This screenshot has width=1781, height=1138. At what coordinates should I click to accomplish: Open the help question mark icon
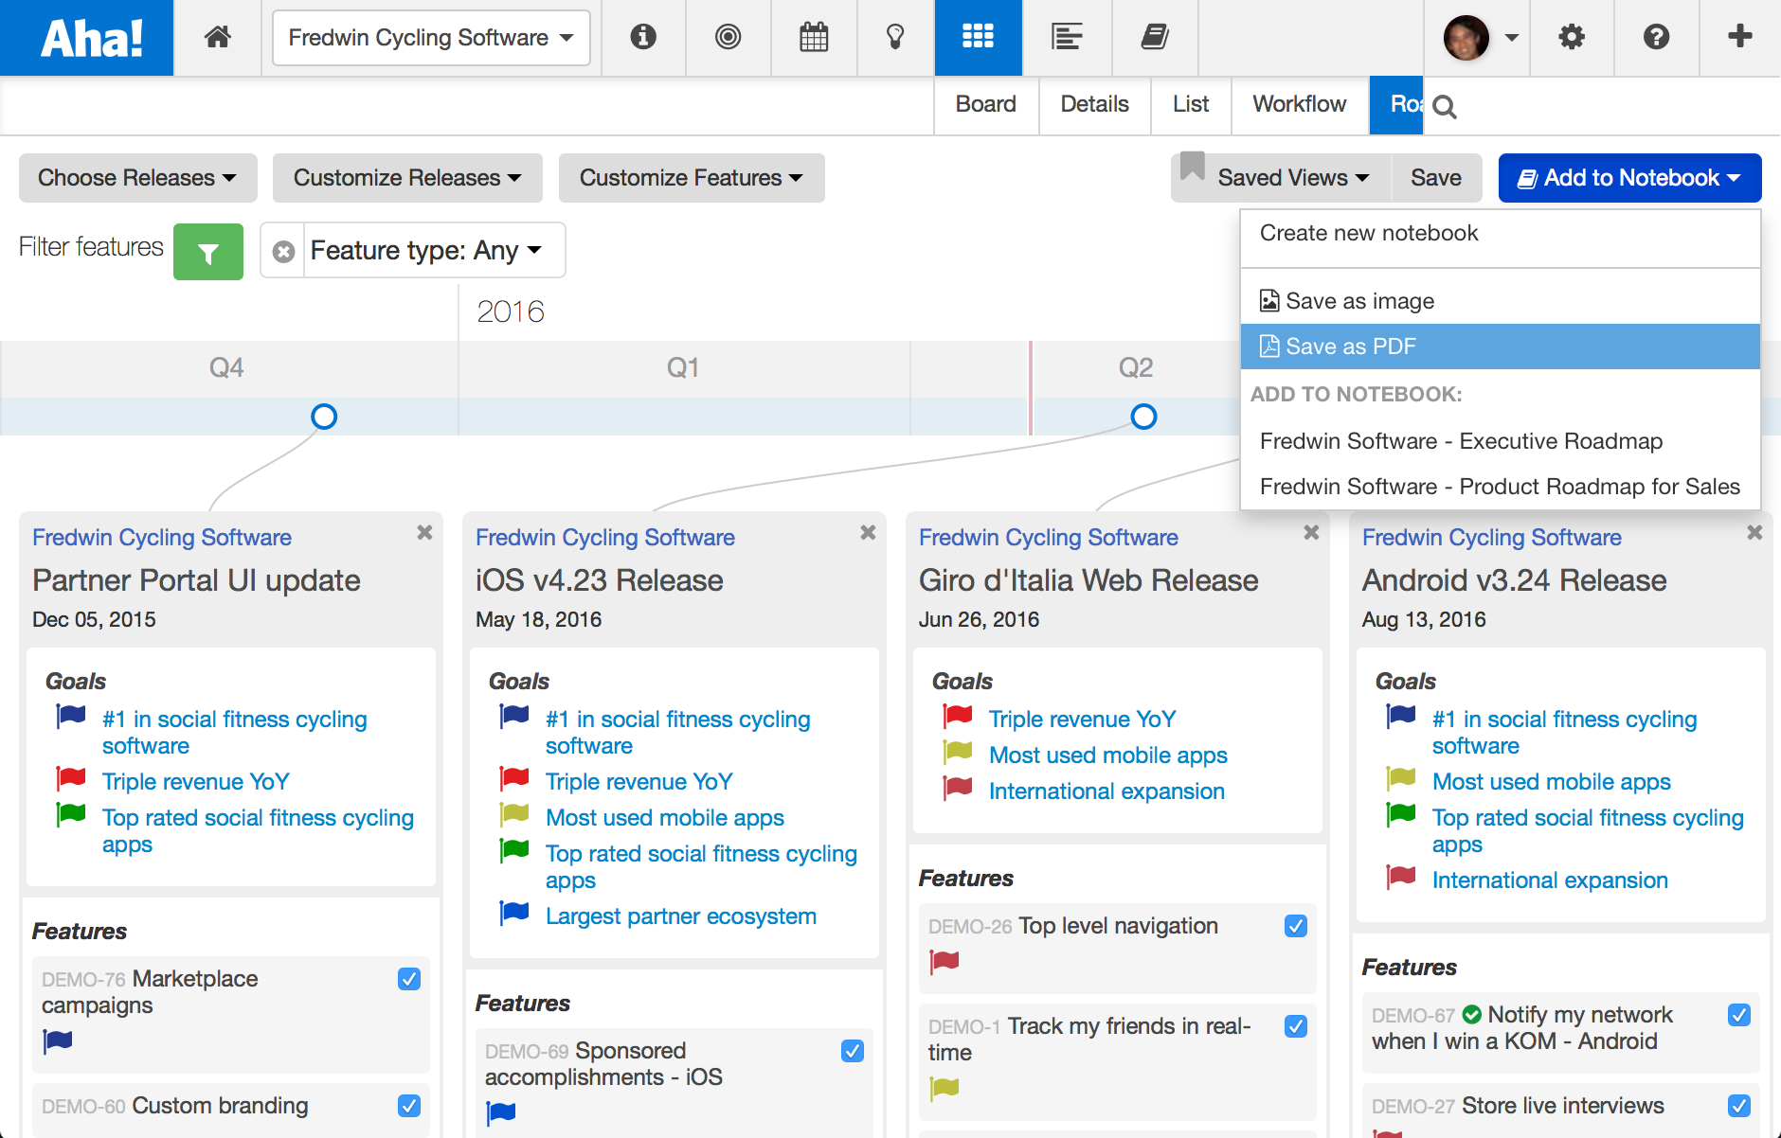point(1656,37)
